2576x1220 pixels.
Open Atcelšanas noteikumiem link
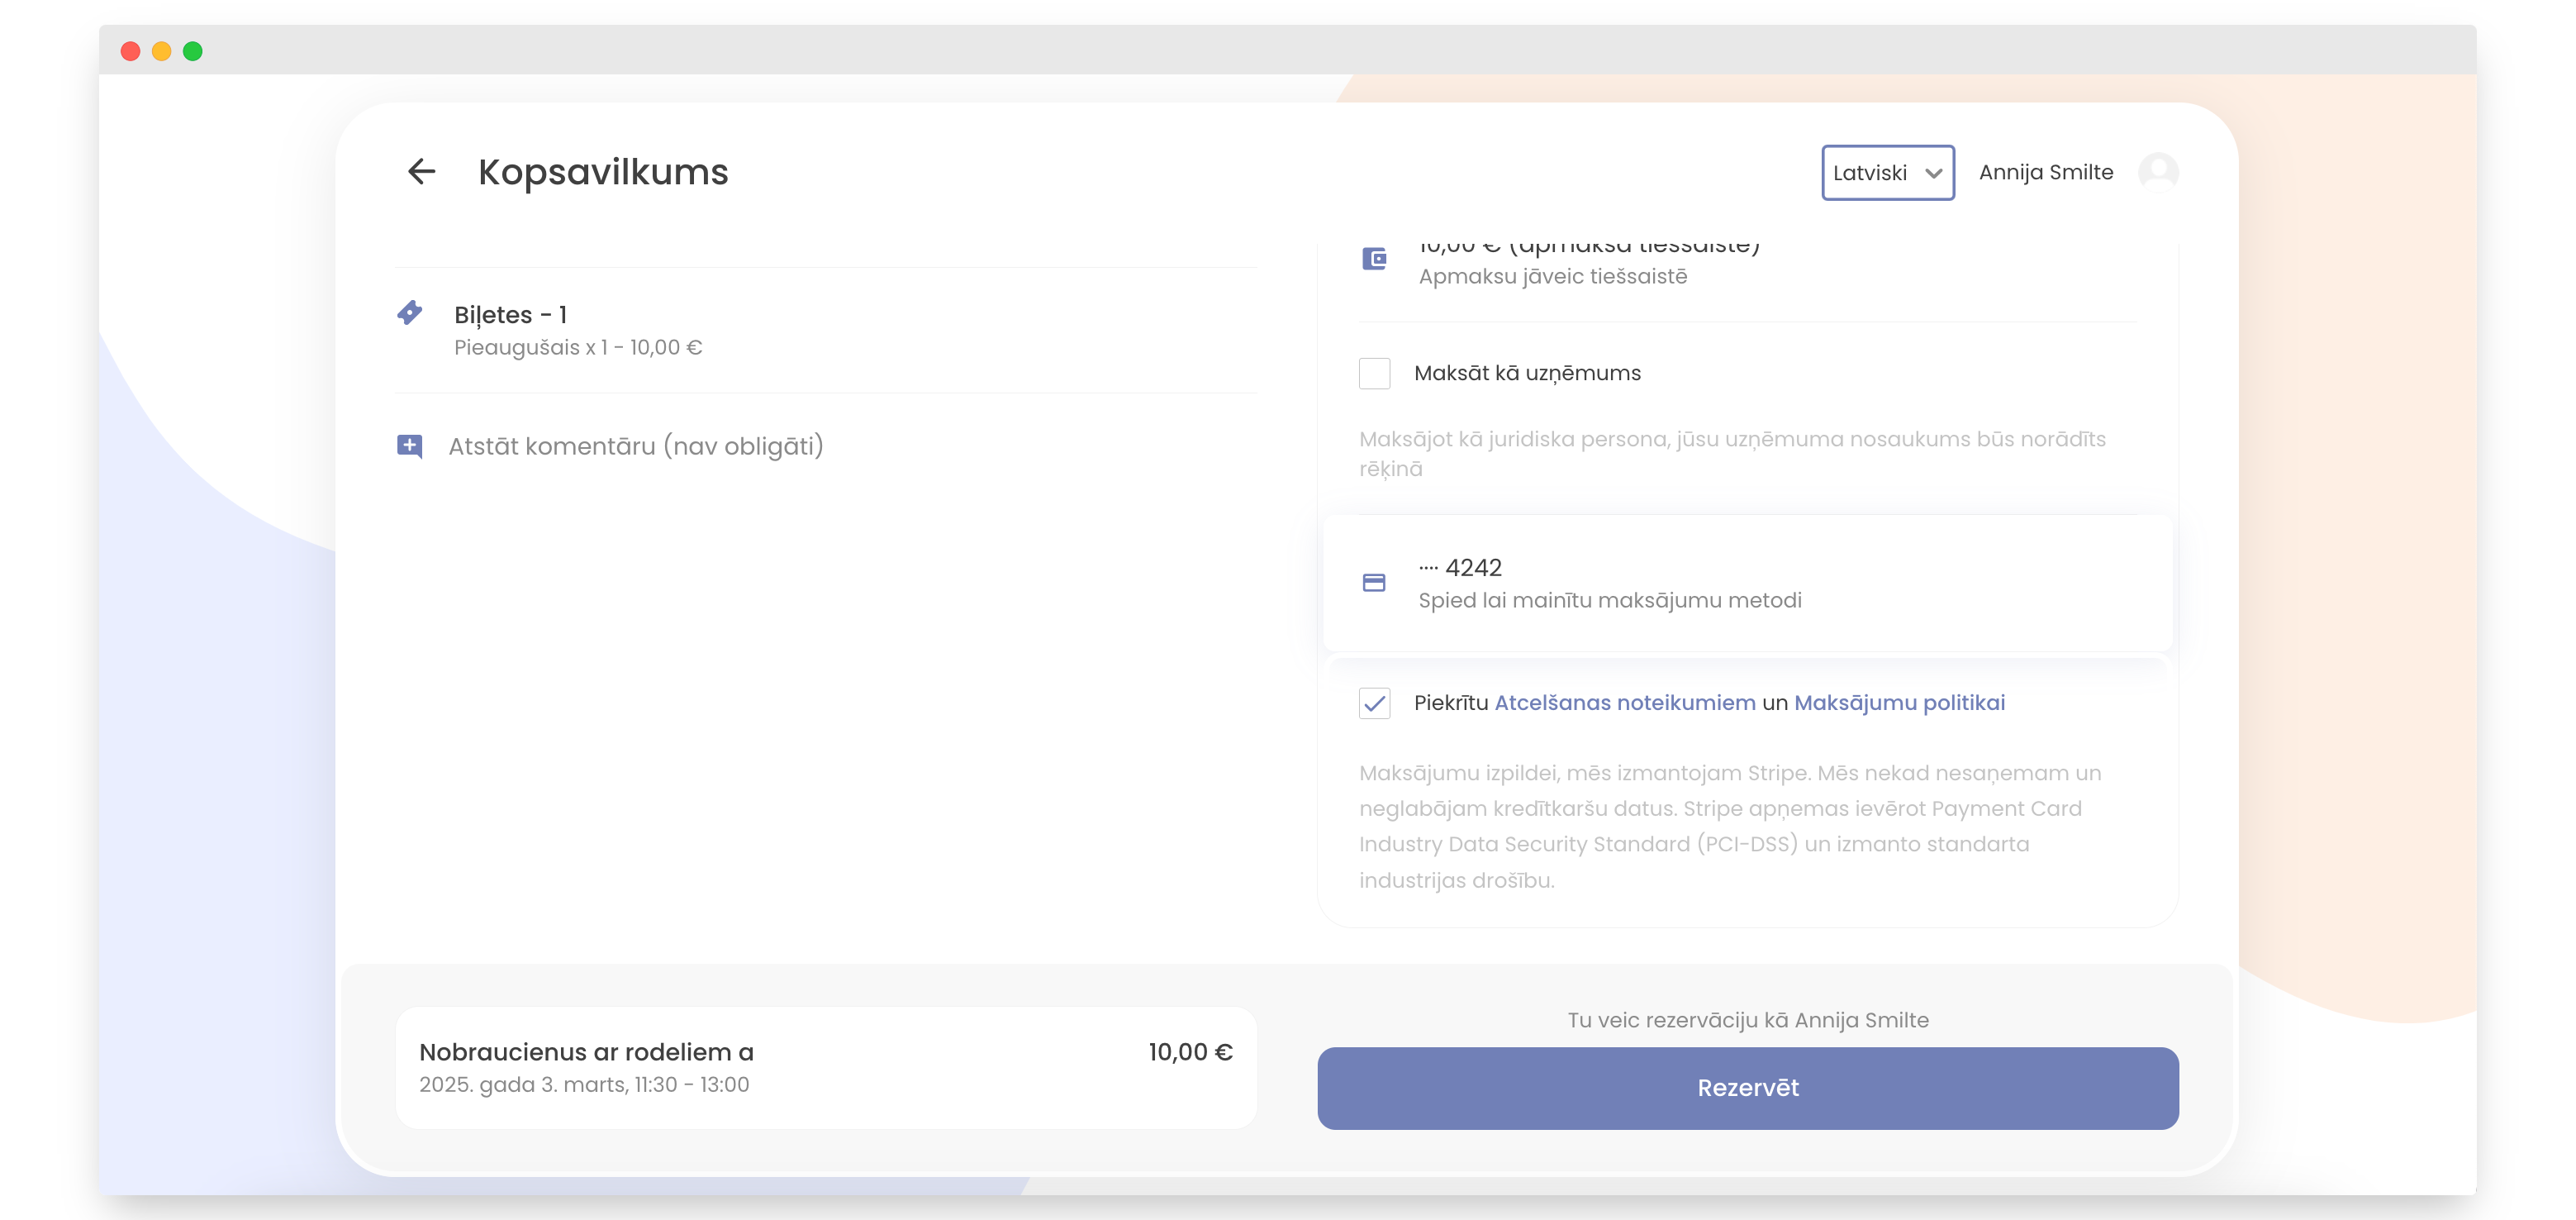[x=1624, y=703]
